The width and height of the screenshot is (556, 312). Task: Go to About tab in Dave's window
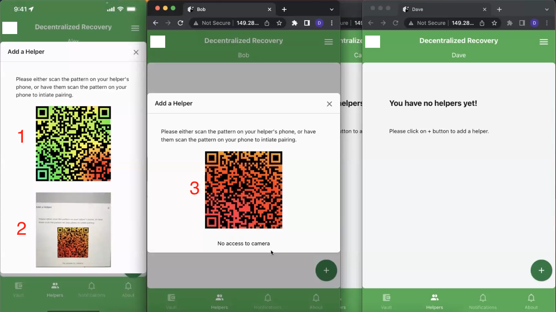coord(531,301)
